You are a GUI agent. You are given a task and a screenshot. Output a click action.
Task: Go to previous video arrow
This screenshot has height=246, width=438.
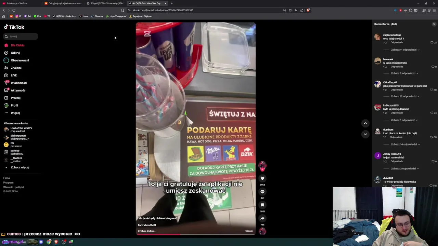365,123
